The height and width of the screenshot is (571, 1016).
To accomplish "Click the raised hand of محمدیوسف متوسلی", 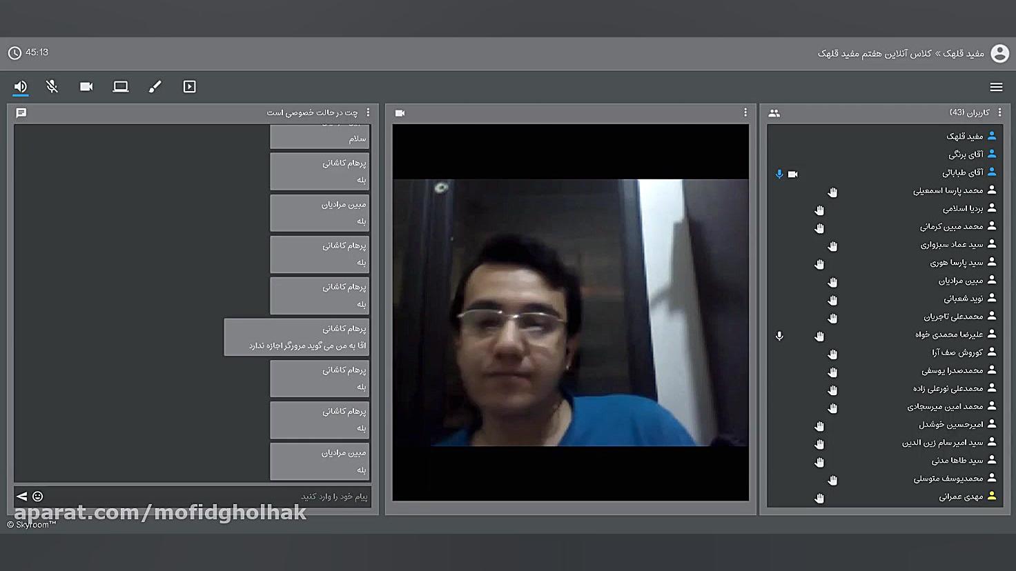I will [832, 480].
